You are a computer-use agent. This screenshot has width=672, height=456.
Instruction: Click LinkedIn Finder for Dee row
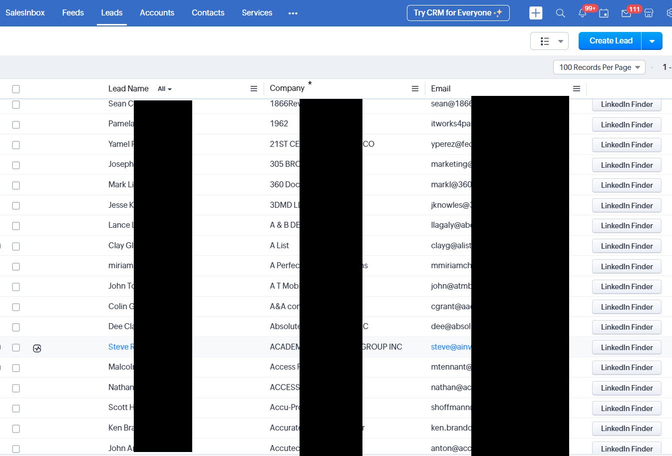pyautogui.click(x=627, y=327)
